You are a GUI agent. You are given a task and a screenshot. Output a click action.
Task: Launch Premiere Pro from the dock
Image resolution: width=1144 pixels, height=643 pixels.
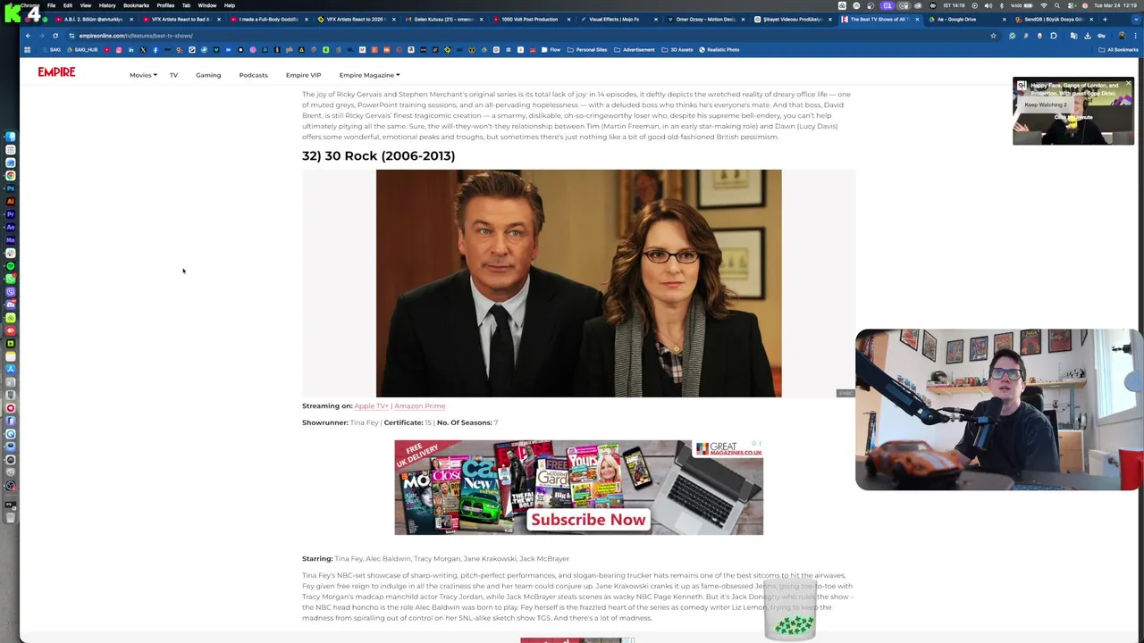(x=11, y=214)
